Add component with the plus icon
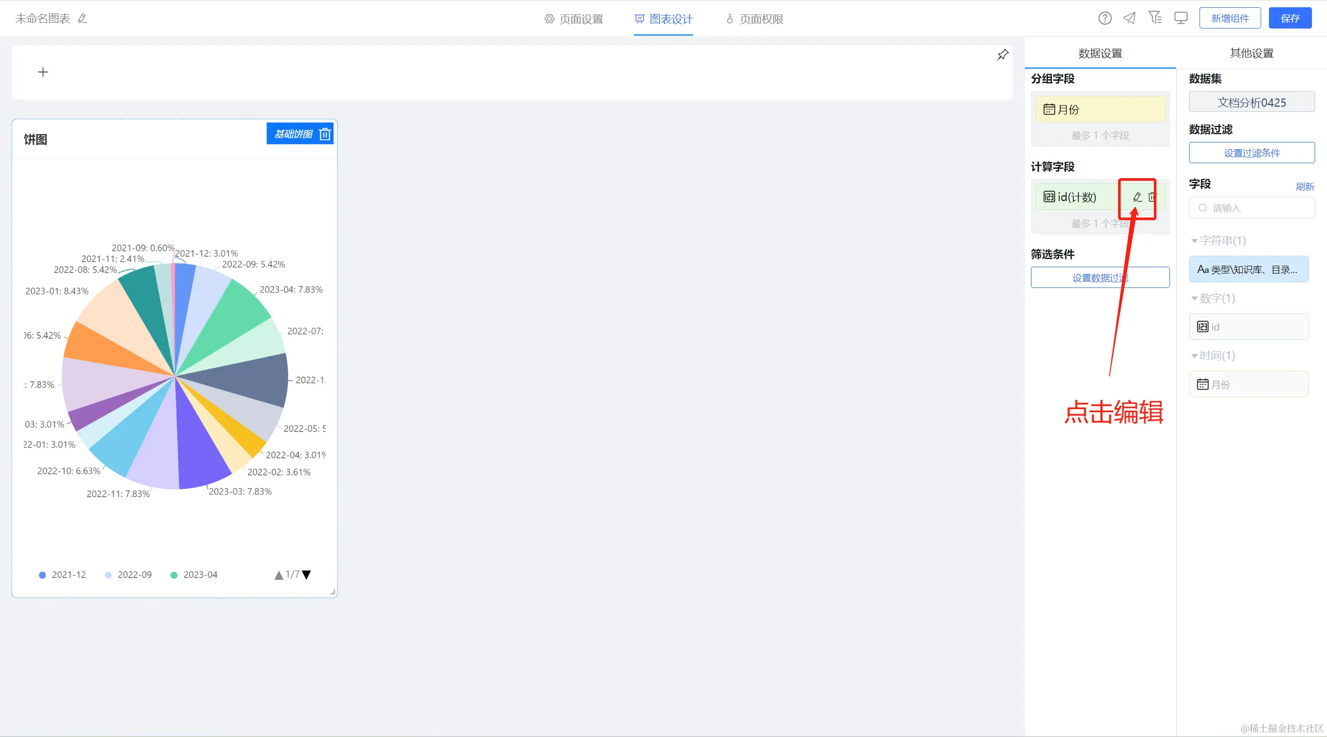 (43, 72)
